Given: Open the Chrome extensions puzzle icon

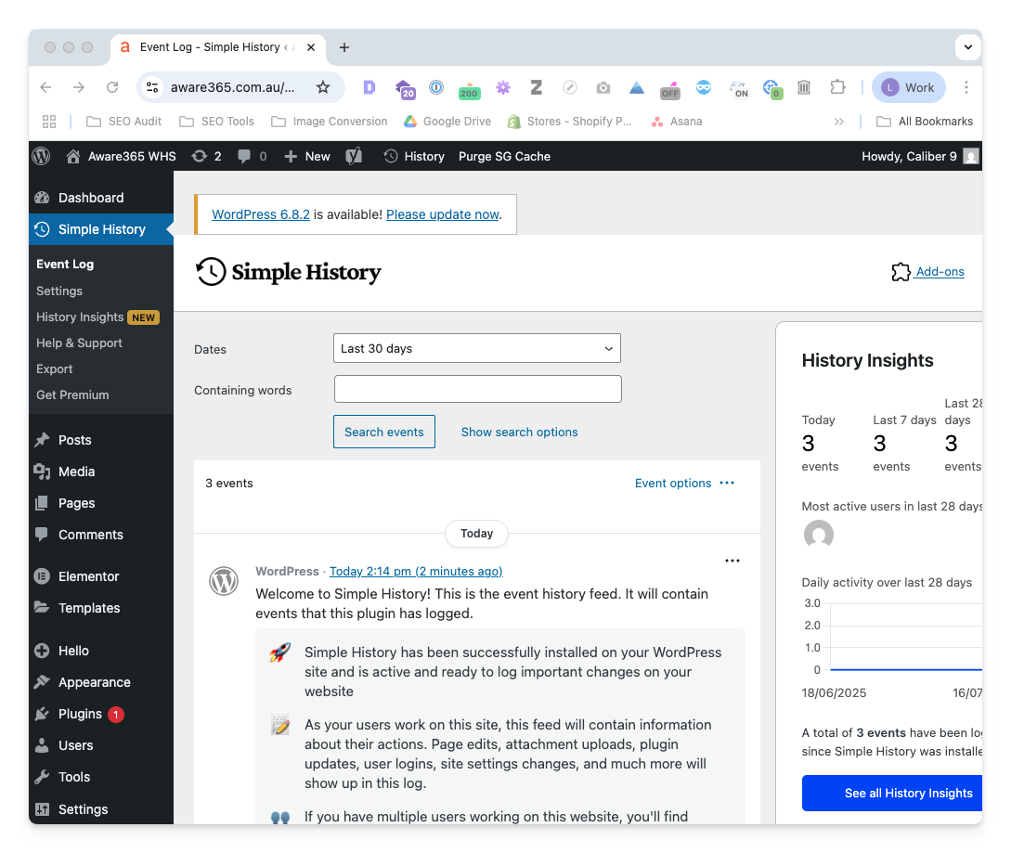Looking at the screenshot, I should click(837, 87).
